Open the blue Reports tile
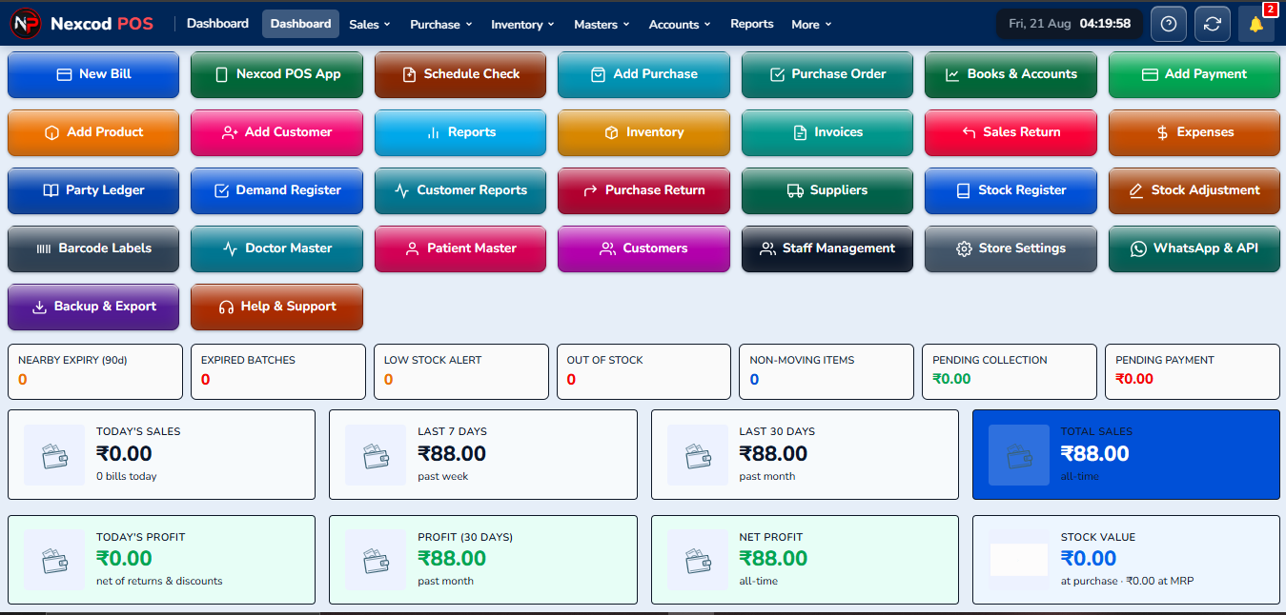1286x615 pixels. tap(460, 132)
